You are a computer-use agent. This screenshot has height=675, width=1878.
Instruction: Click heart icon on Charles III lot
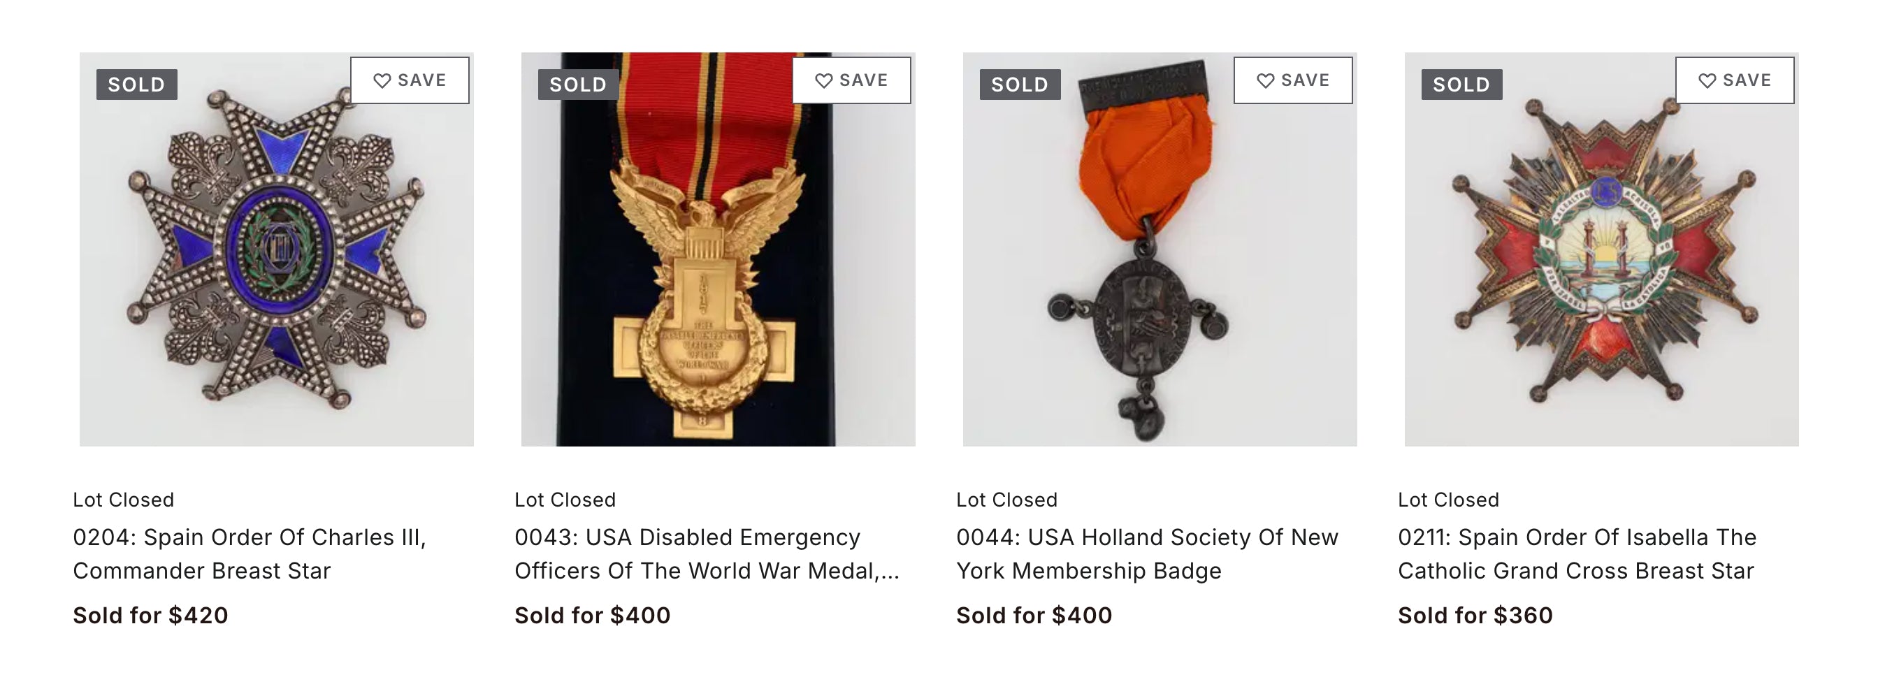tap(382, 81)
